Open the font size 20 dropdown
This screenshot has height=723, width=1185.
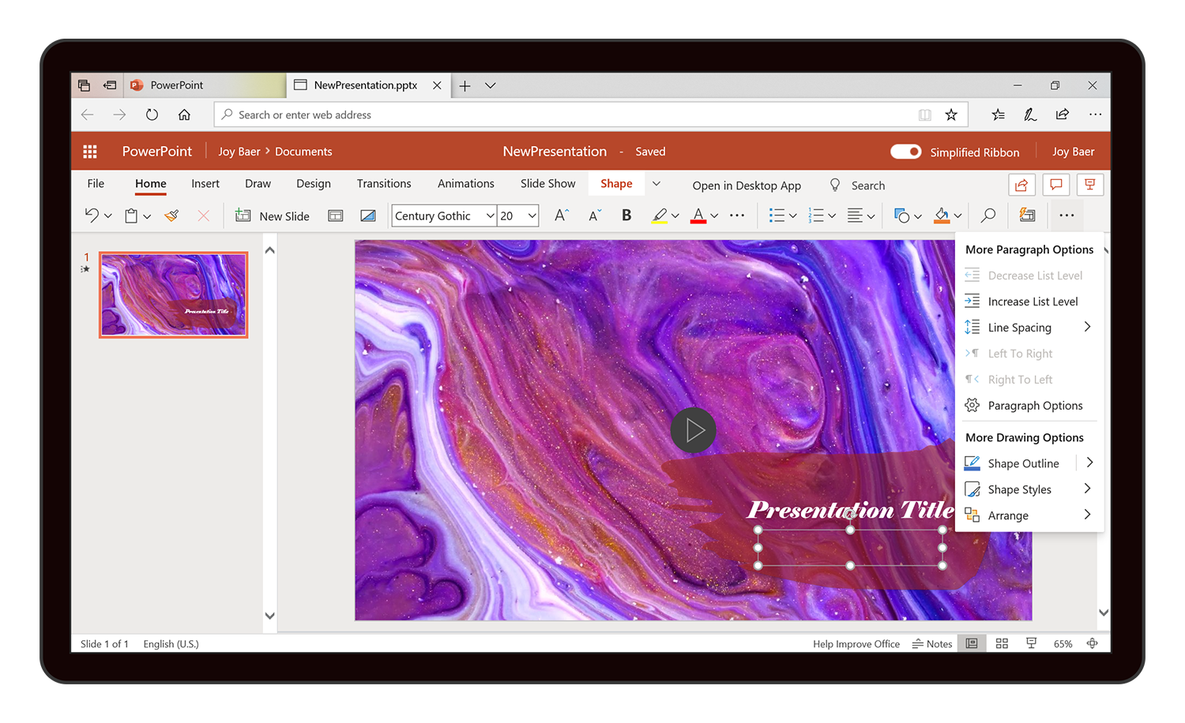click(532, 215)
